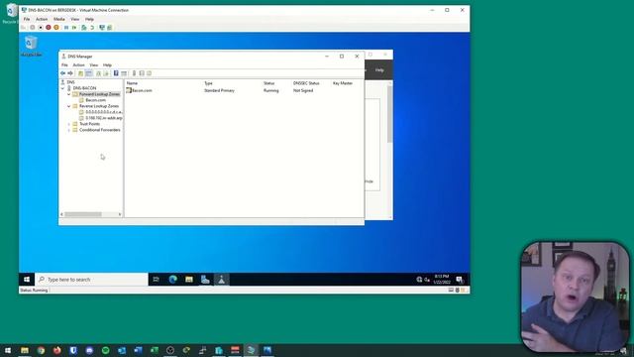Select the 0.168.192.in-addr.arpa reverse zone
This screenshot has width=634, height=357.
(x=104, y=118)
